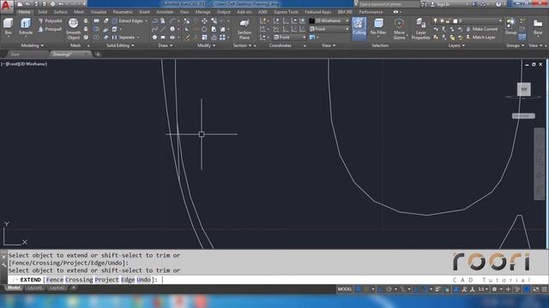
Task: Click the Make Current layer button
Action: pos(482,29)
